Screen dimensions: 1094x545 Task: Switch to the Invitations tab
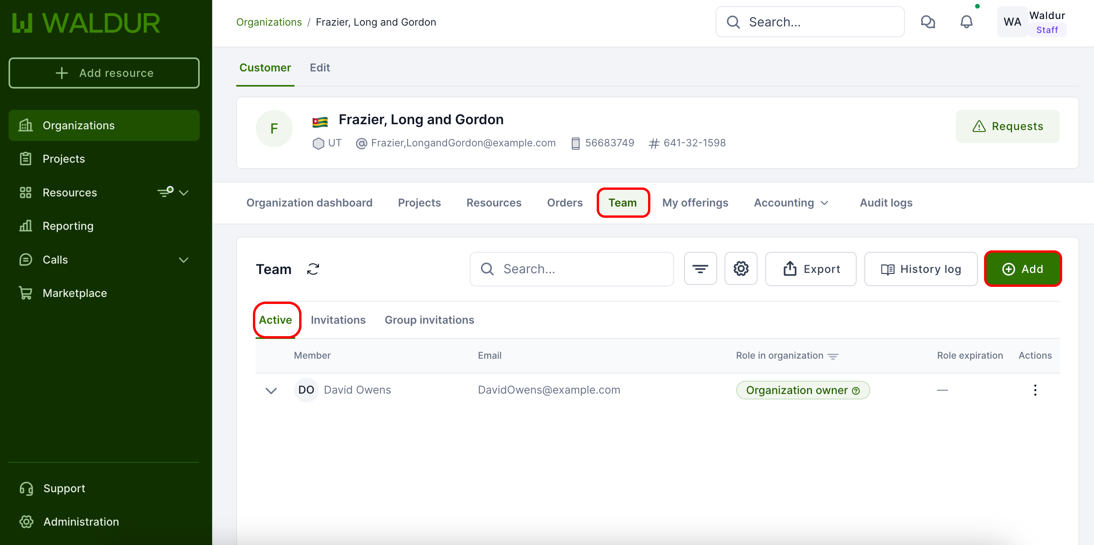click(338, 320)
